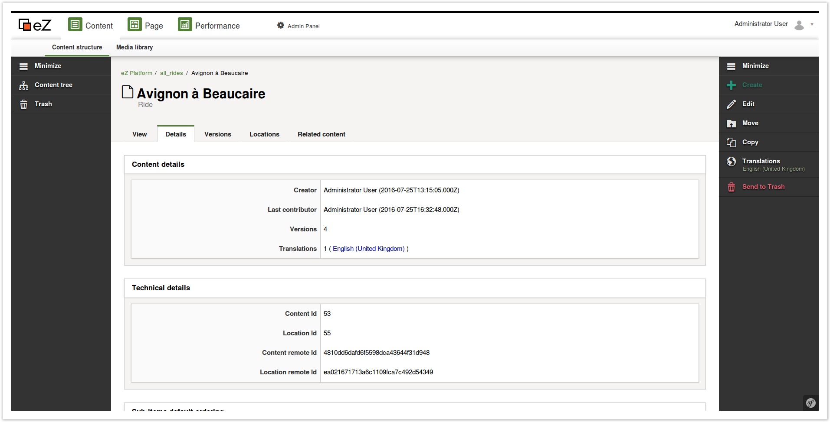Click the Translations globe icon
Screen dimensions: 830x422
pos(731,162)
